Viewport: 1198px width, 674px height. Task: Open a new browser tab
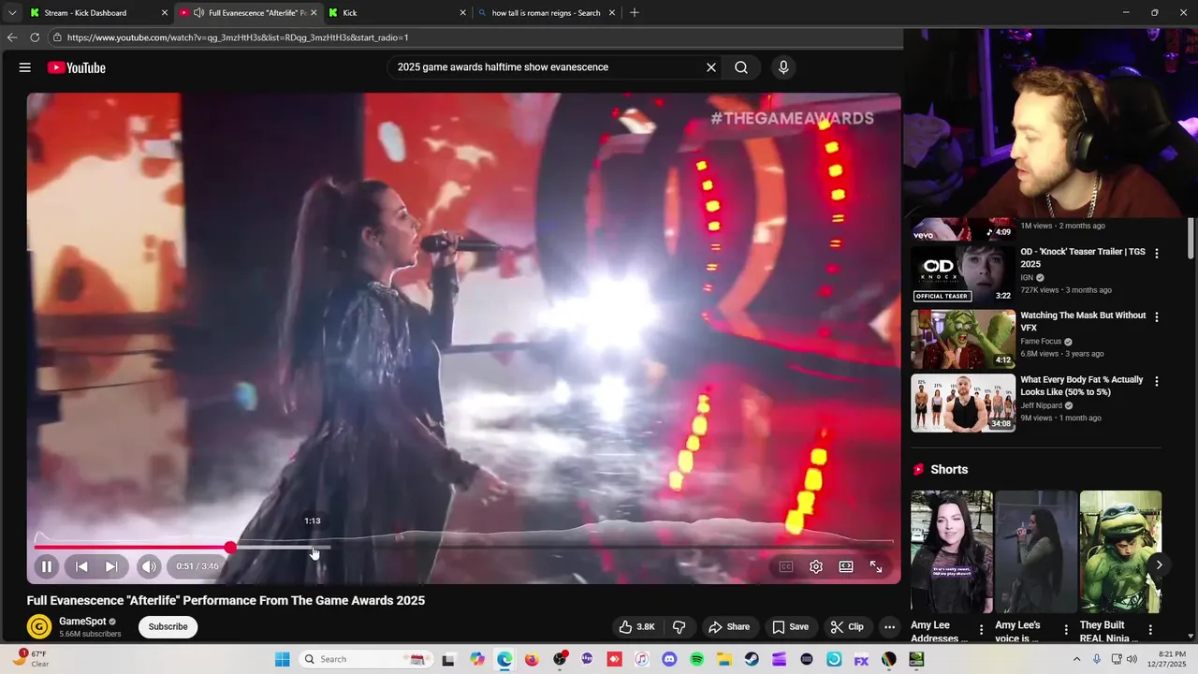click(x=635, y=13)
